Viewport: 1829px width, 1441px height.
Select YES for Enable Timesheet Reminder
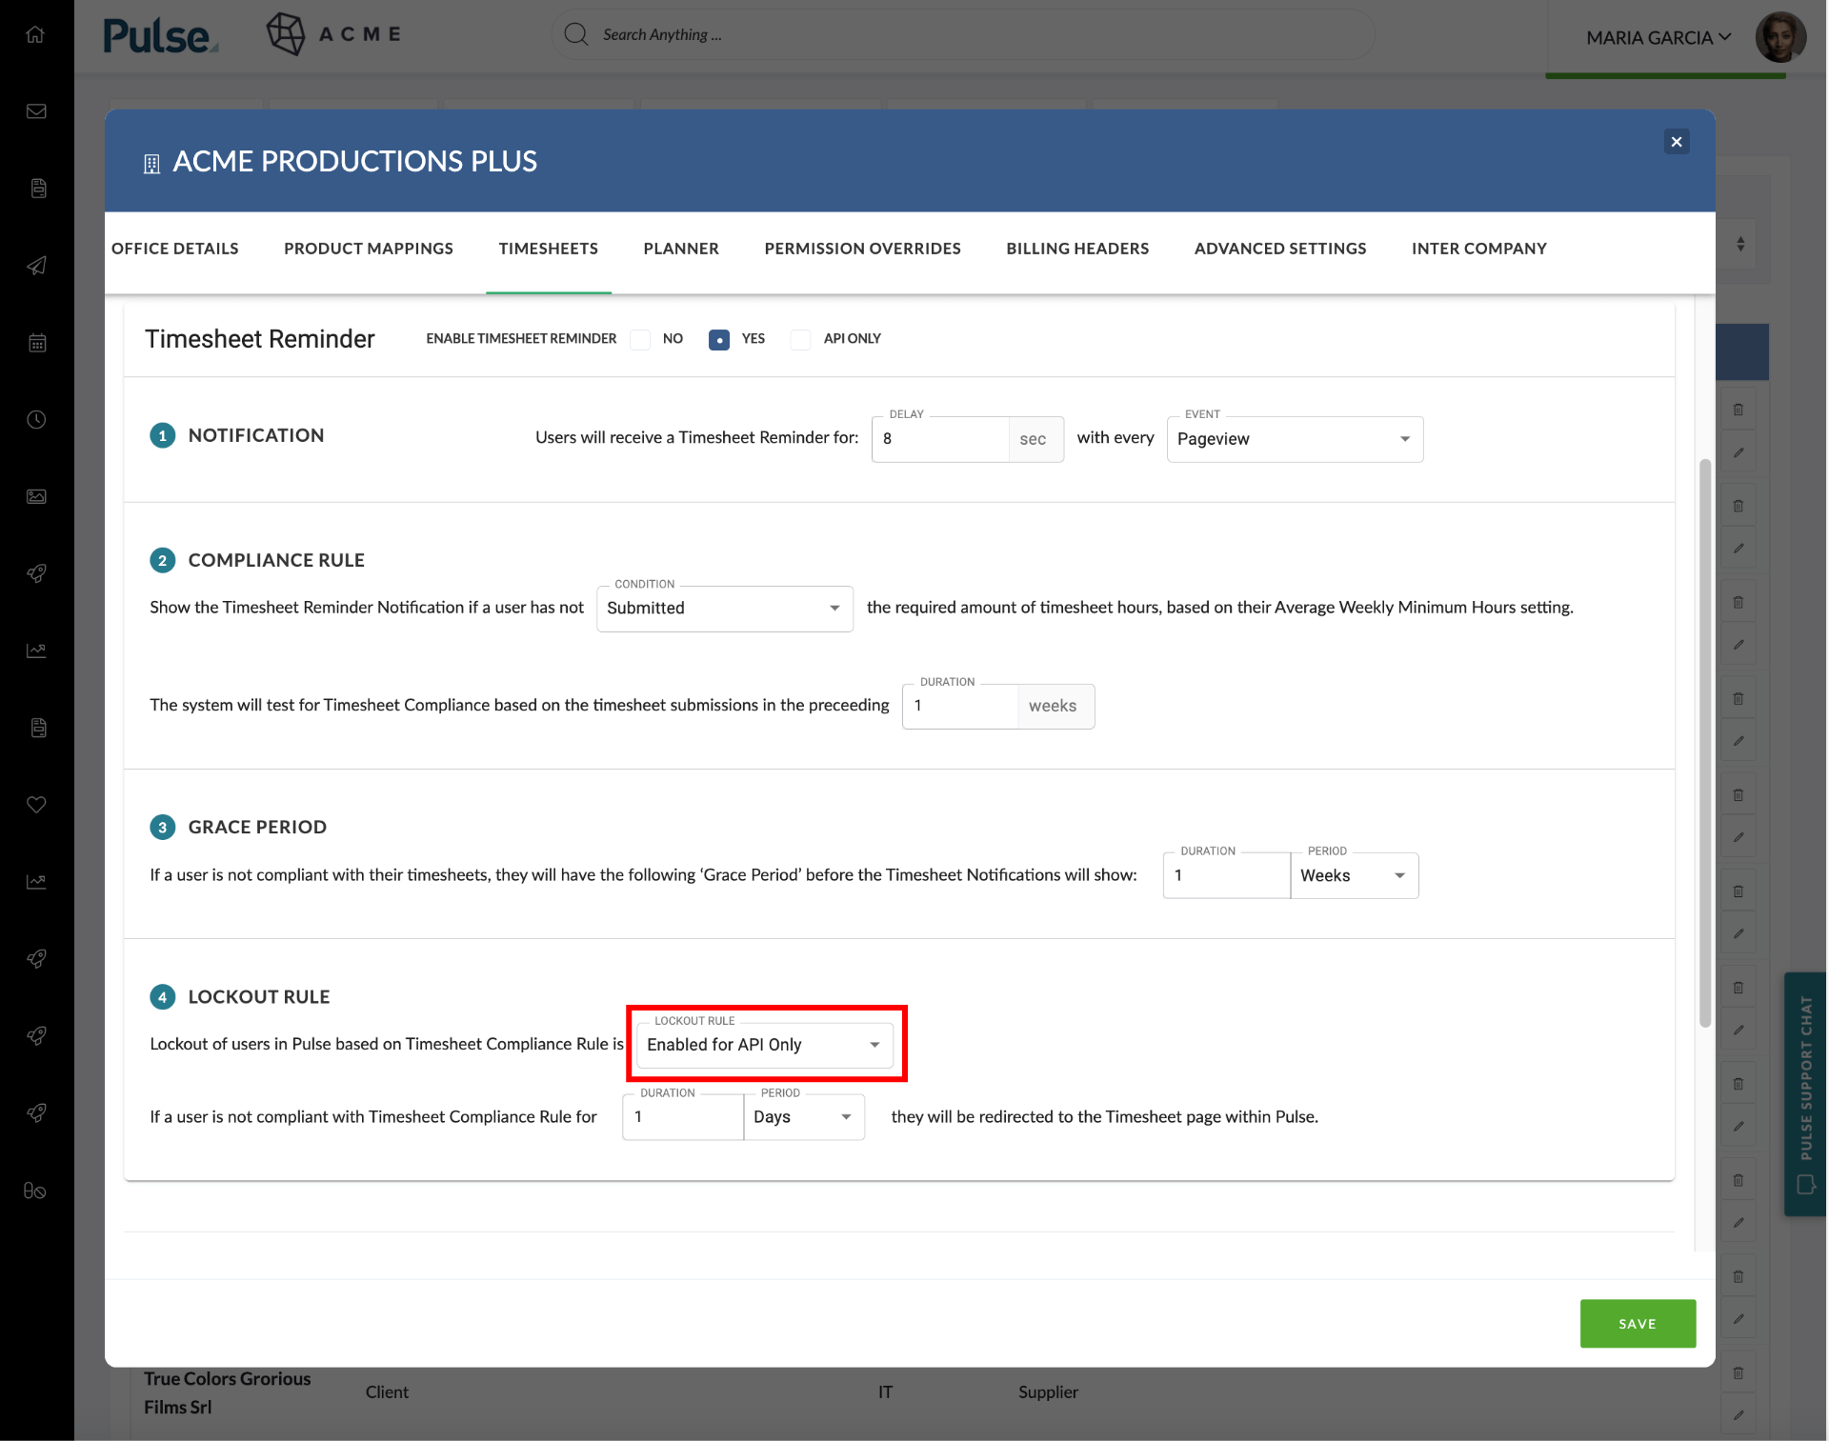tap(719, 339)
